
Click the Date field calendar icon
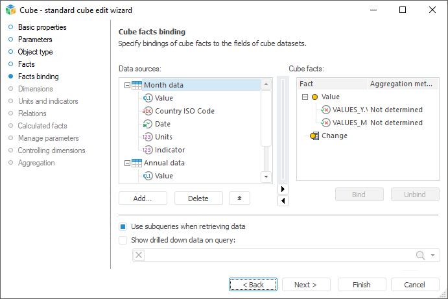tap(148, 124)
